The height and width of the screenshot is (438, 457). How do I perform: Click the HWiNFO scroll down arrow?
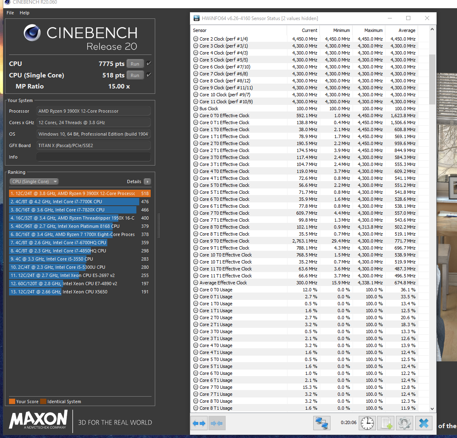pos(432,409)
